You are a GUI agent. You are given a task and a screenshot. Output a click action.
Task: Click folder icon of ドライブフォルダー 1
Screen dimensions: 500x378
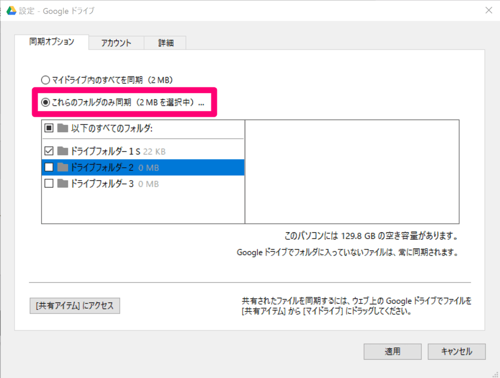coord(63,151)
